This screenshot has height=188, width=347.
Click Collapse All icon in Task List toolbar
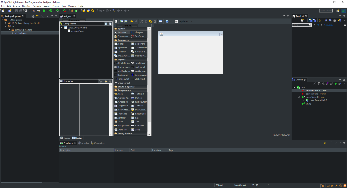(334, 20)
